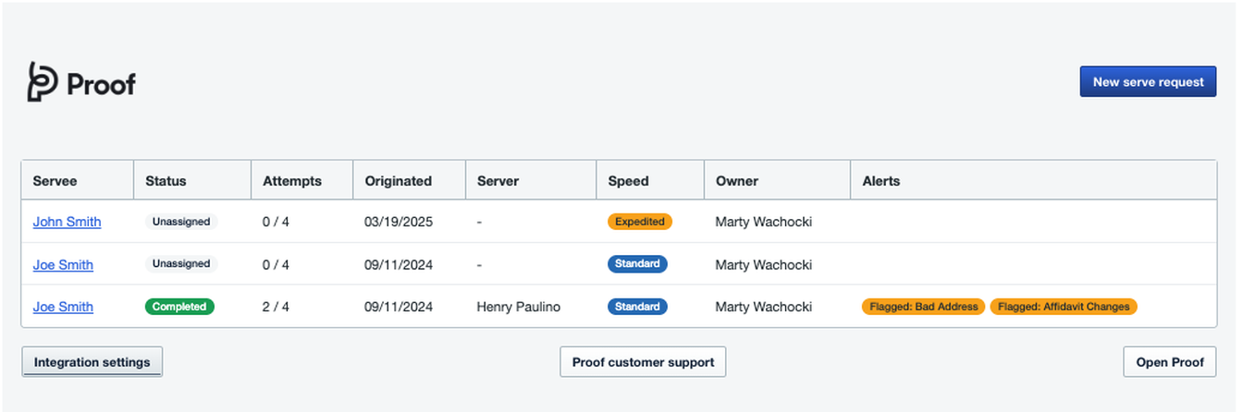
Task: Click the Proof logo icon
Action: [42, 82]
